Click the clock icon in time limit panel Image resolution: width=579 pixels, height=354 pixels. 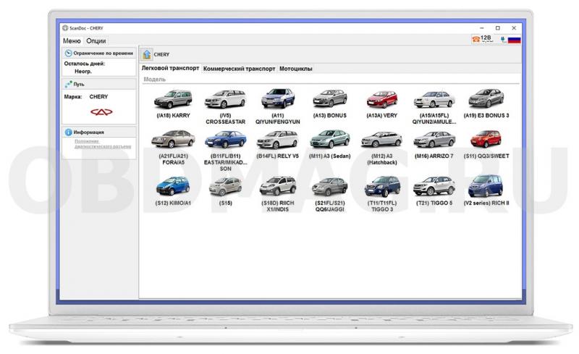(68, 54)
